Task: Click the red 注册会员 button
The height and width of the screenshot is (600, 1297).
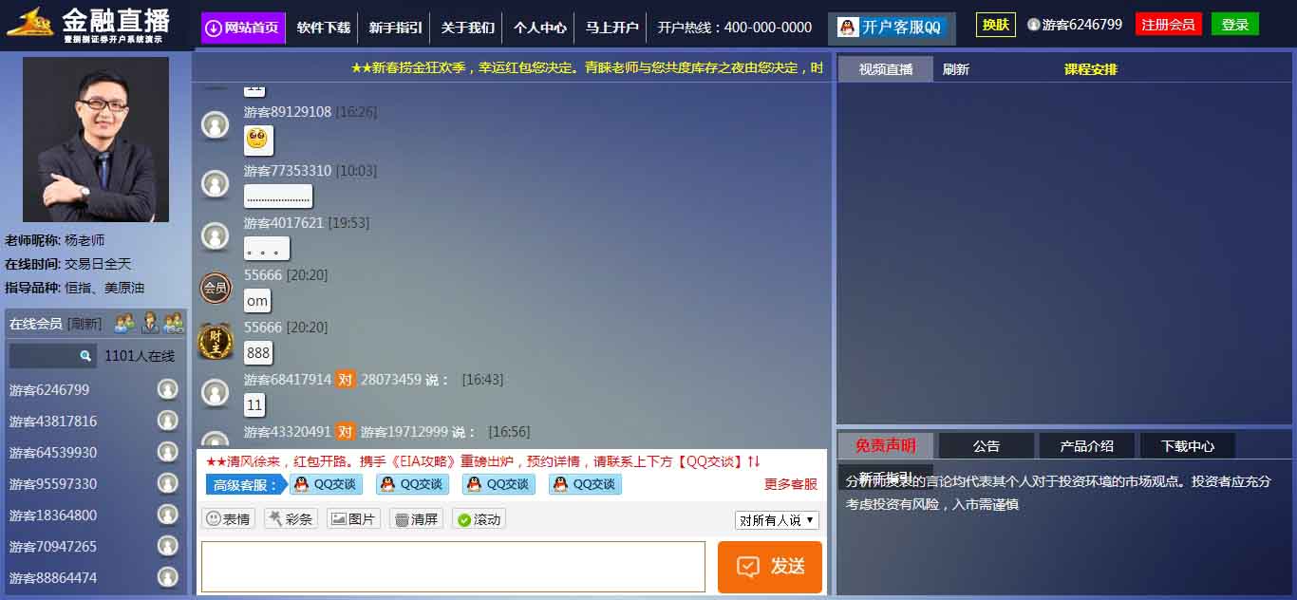Action: coord(1168,25)
